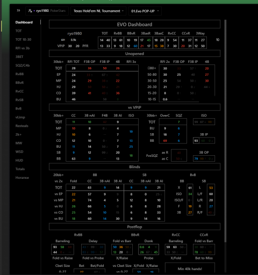
Task: Open the RvBB sidebar section
Action: 19,74
